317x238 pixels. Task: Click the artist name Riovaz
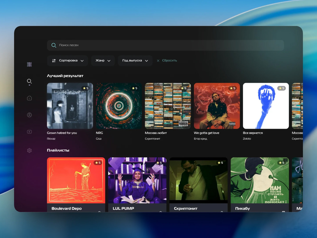pos(51,139)
